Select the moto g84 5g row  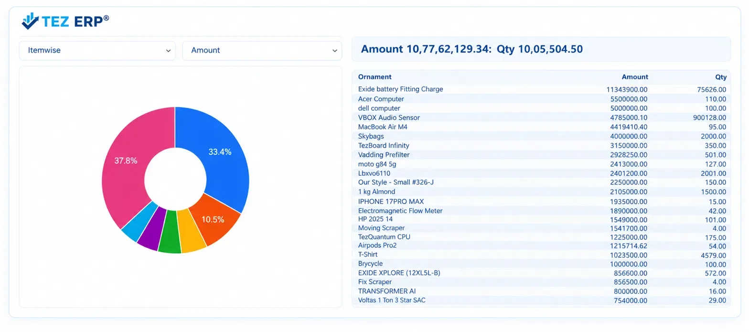coord(541,164)
